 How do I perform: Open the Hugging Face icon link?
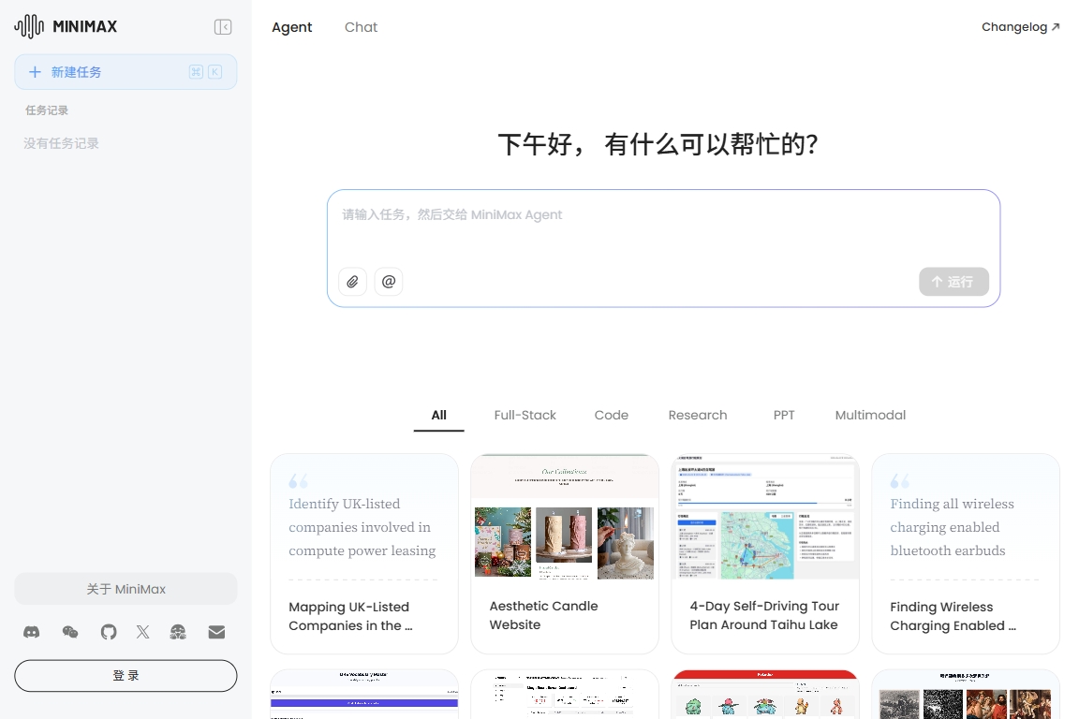(178, 632)
